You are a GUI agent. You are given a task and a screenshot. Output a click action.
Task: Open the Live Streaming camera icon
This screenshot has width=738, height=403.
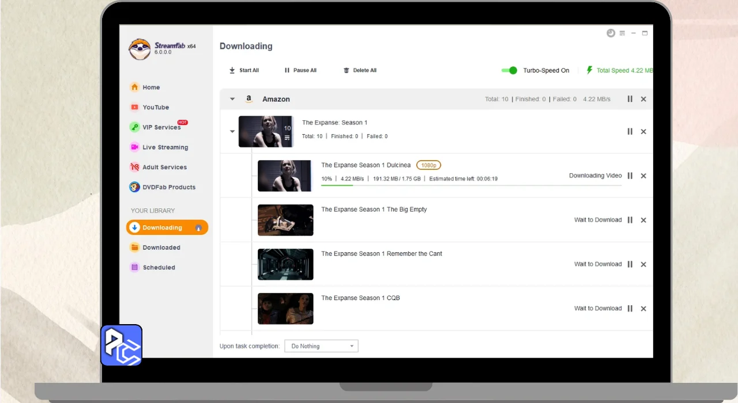(134, 147)
